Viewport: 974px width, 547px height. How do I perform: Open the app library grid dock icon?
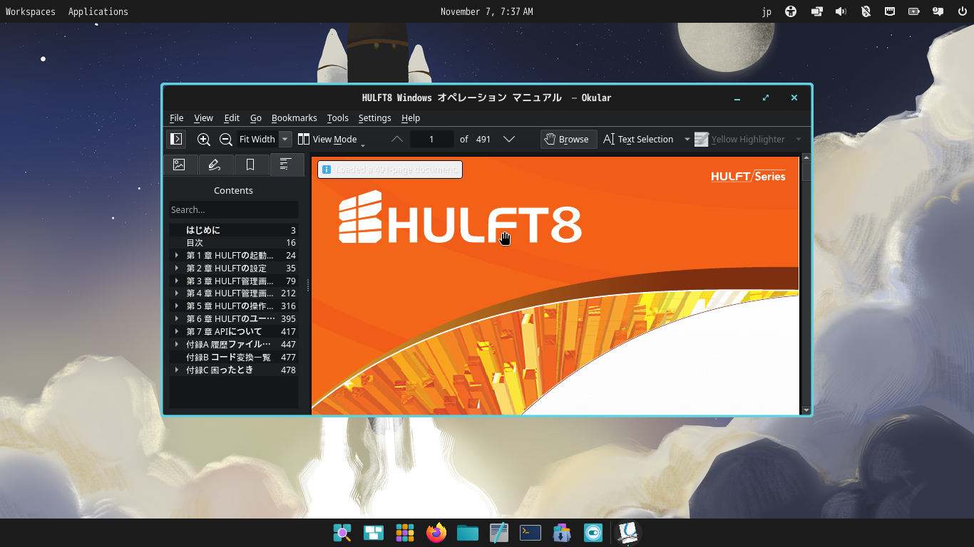click(405, 533)
